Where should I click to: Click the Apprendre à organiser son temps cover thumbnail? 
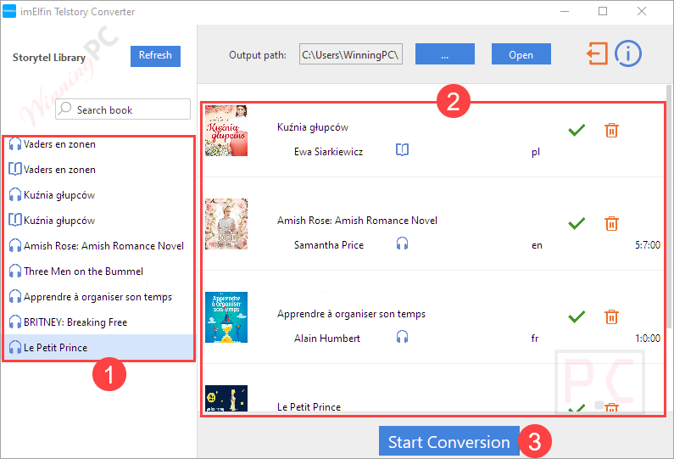click(226, 317)
